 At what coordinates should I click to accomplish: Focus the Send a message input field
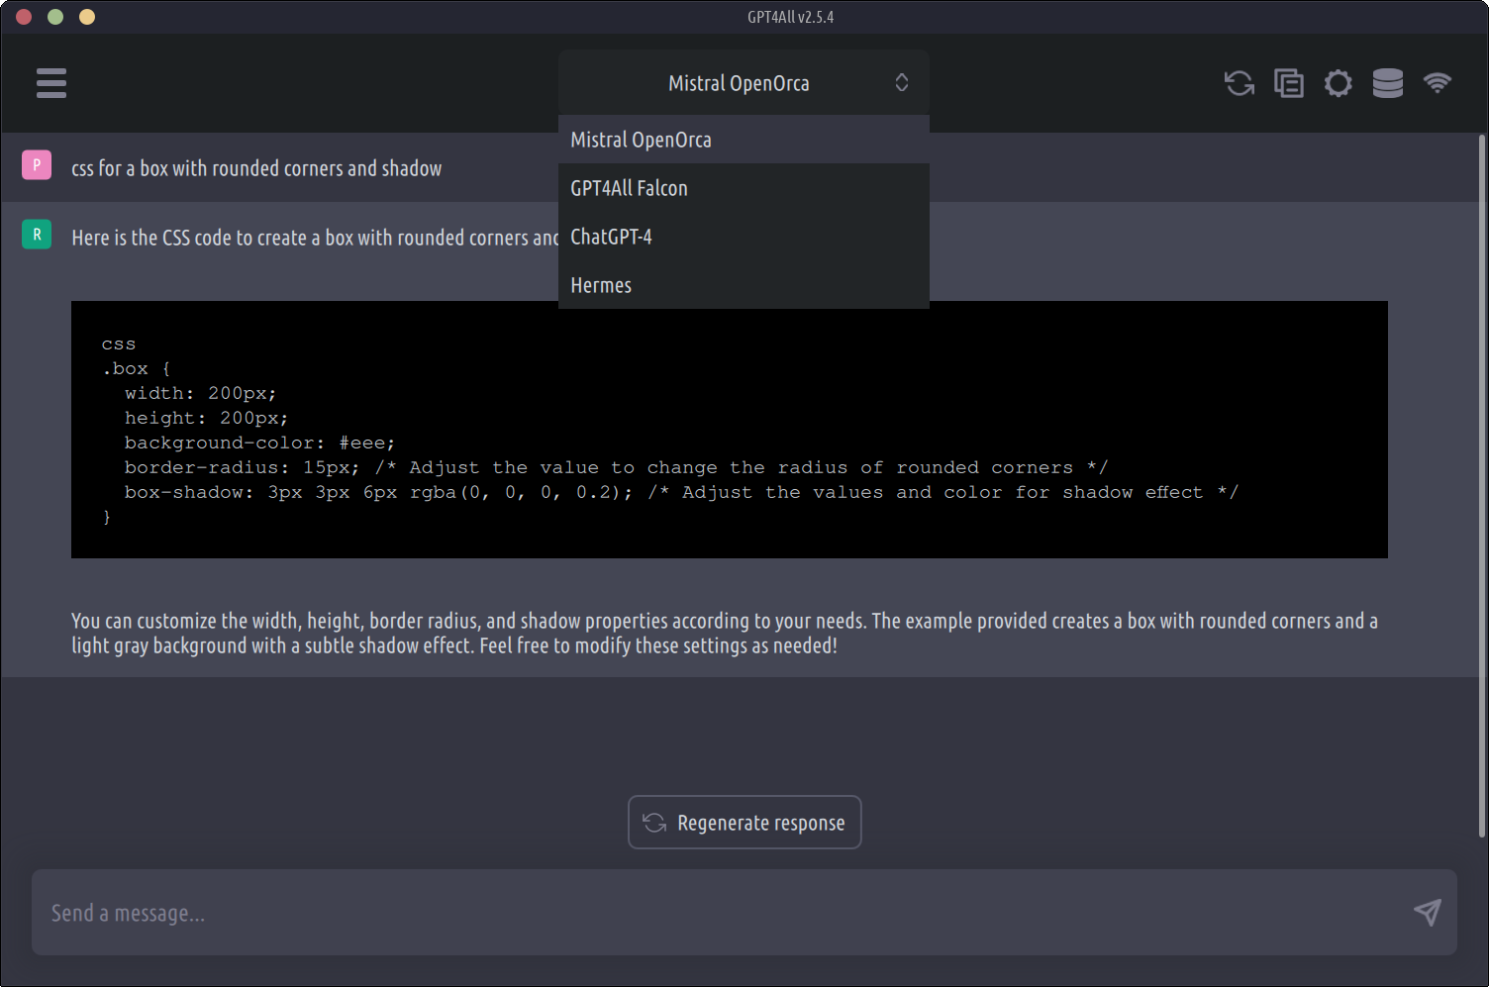point(744,913)
